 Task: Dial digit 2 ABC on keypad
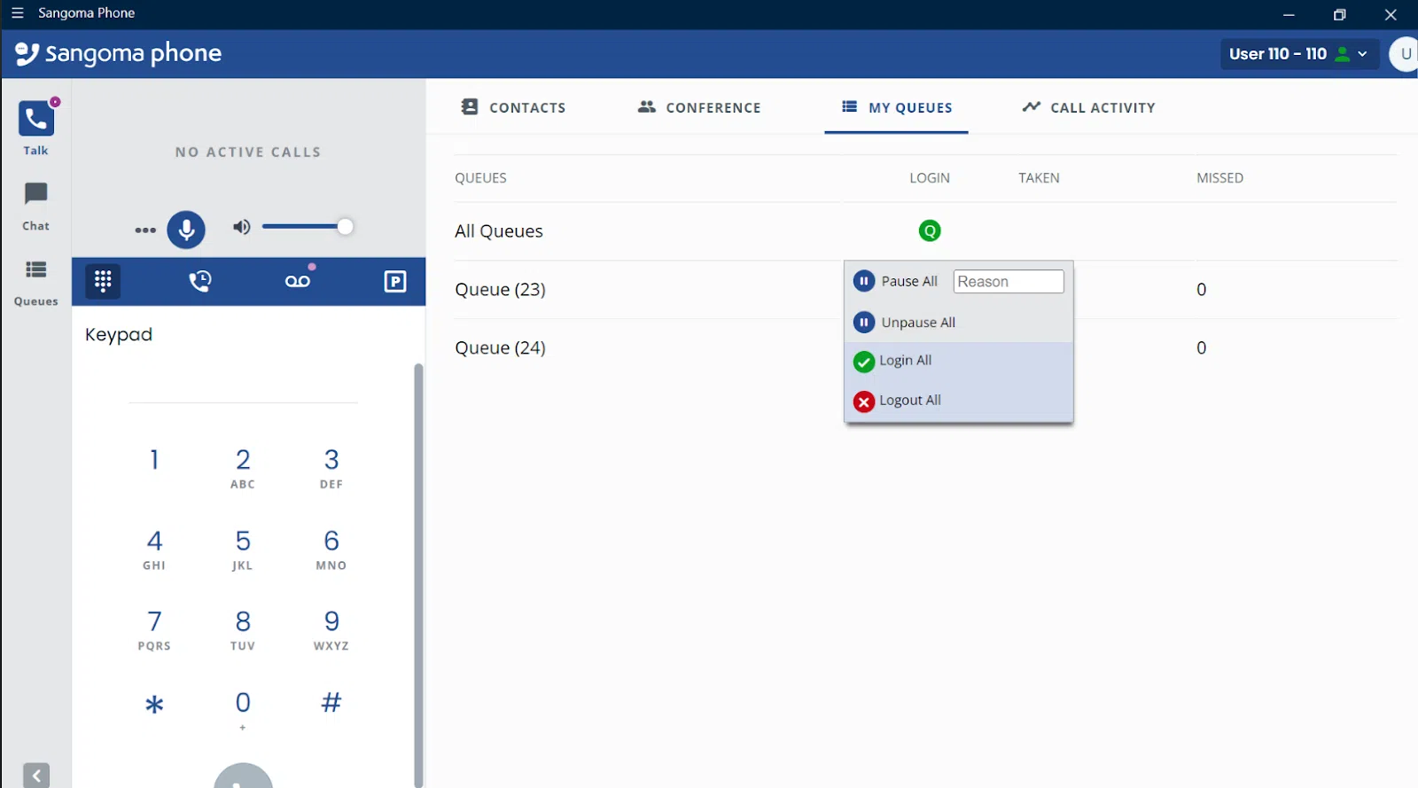(243, 468)
